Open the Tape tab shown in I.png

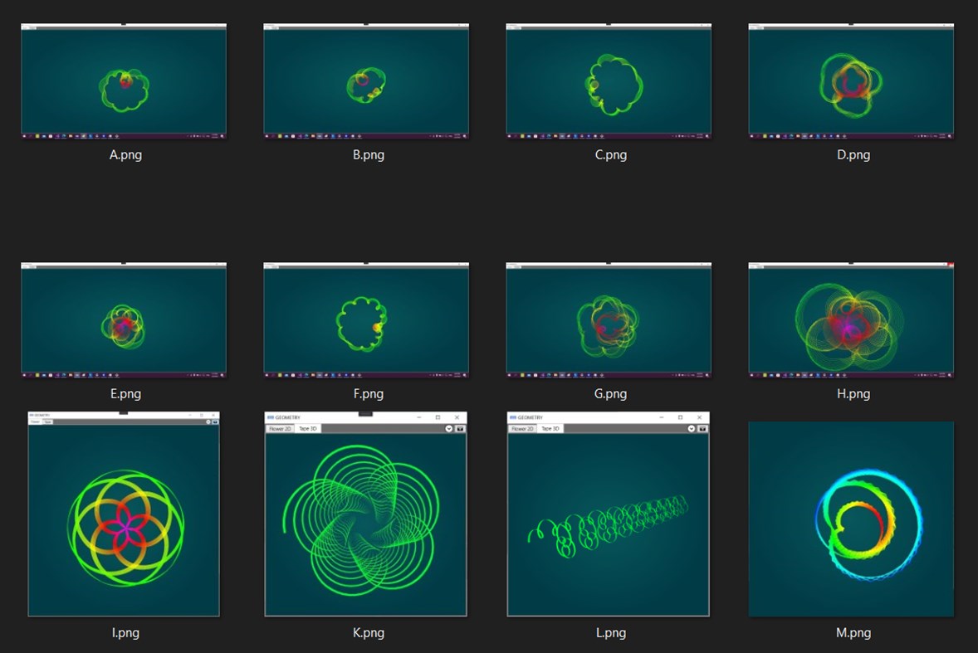tap(47, 421)
